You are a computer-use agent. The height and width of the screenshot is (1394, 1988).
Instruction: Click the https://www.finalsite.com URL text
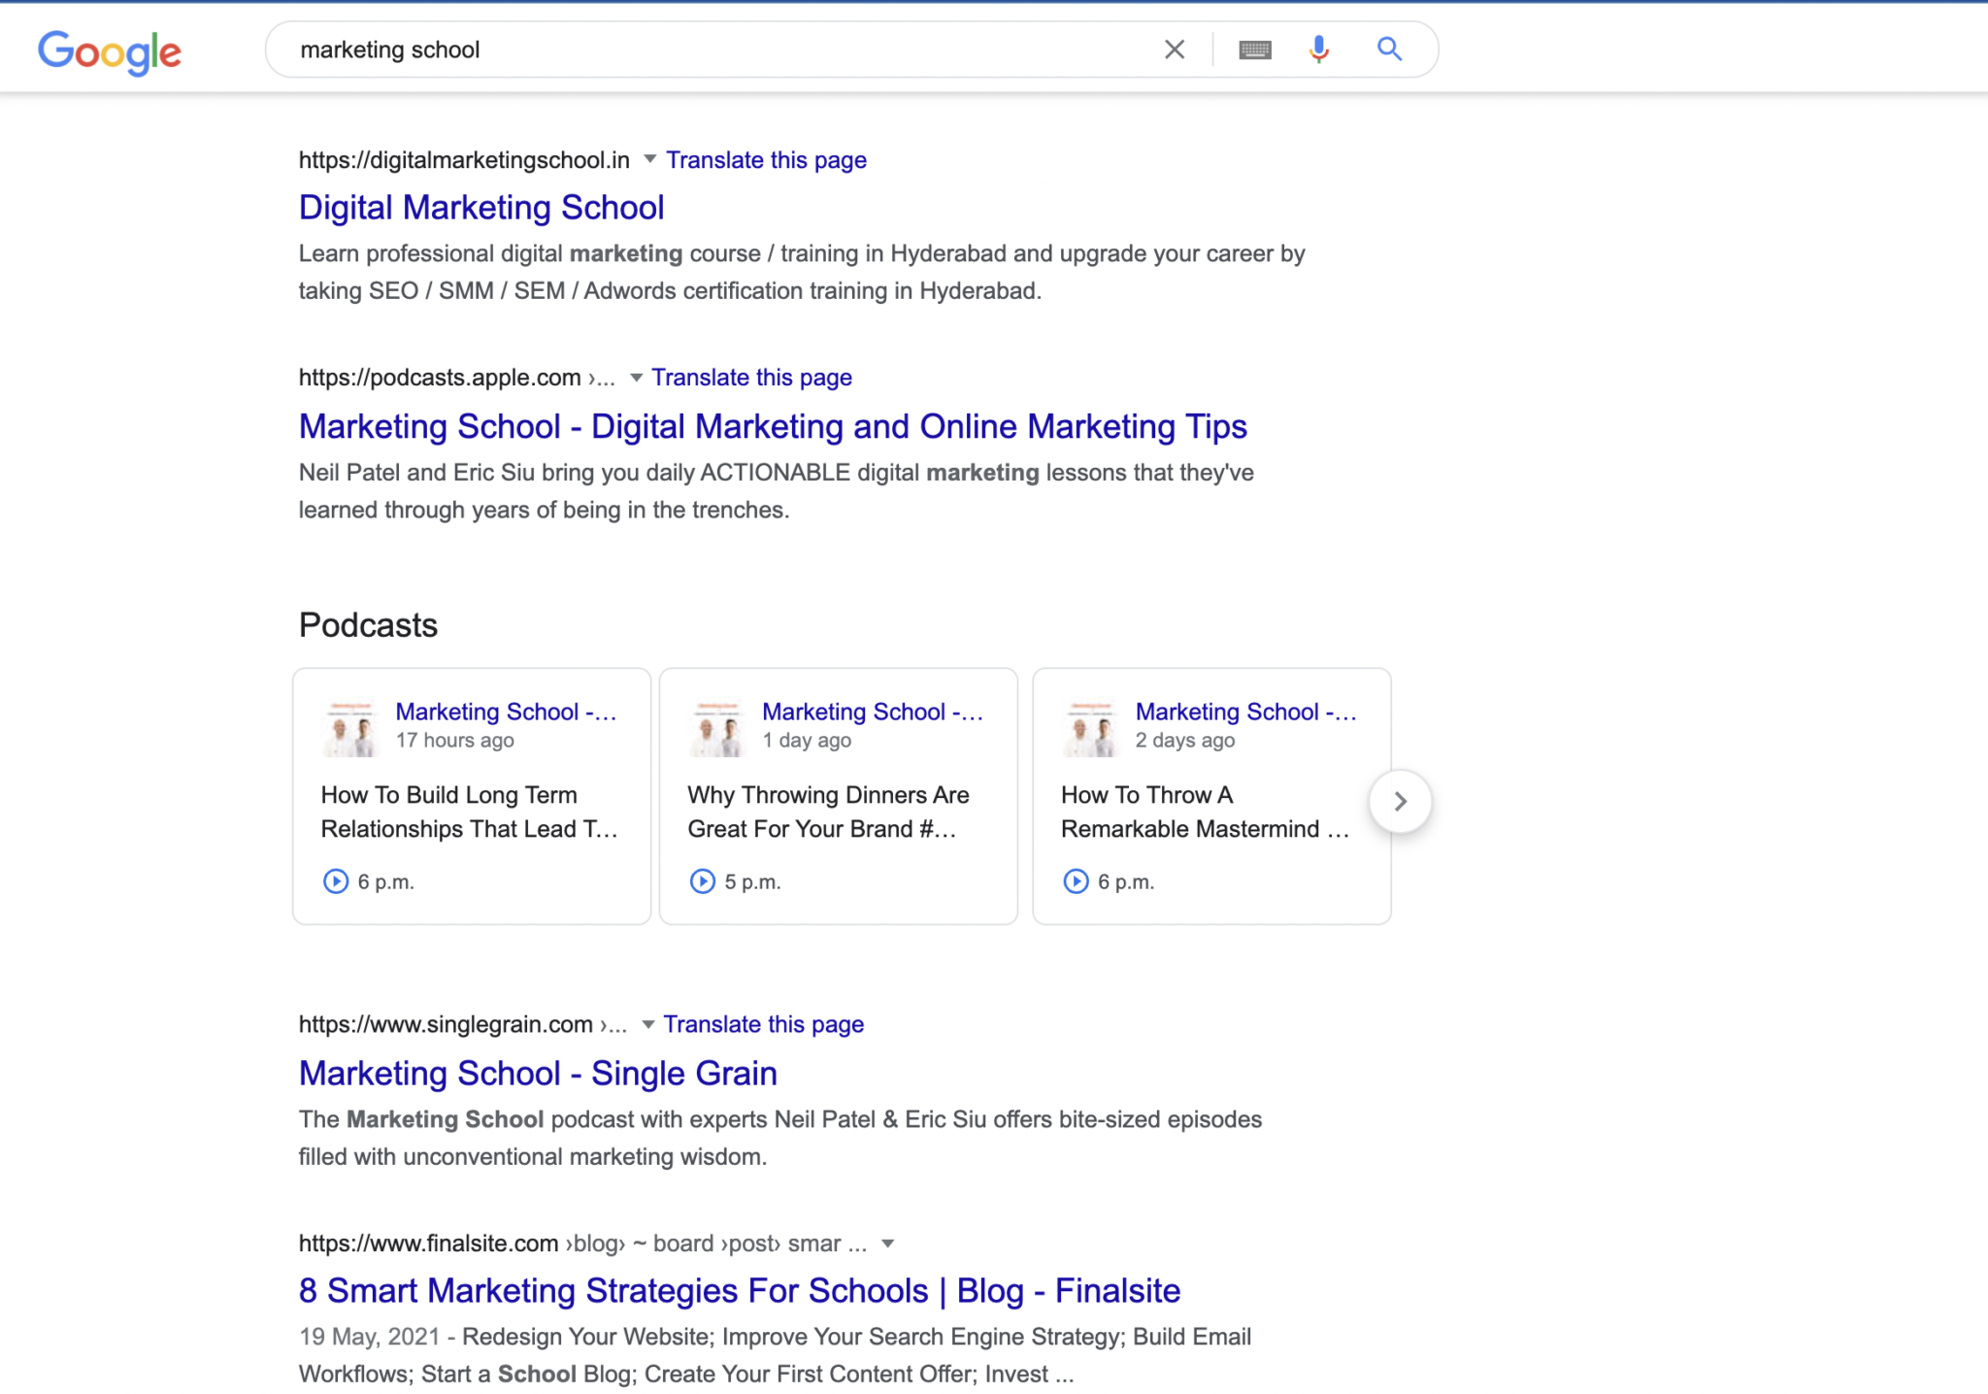click(428, 1244)
